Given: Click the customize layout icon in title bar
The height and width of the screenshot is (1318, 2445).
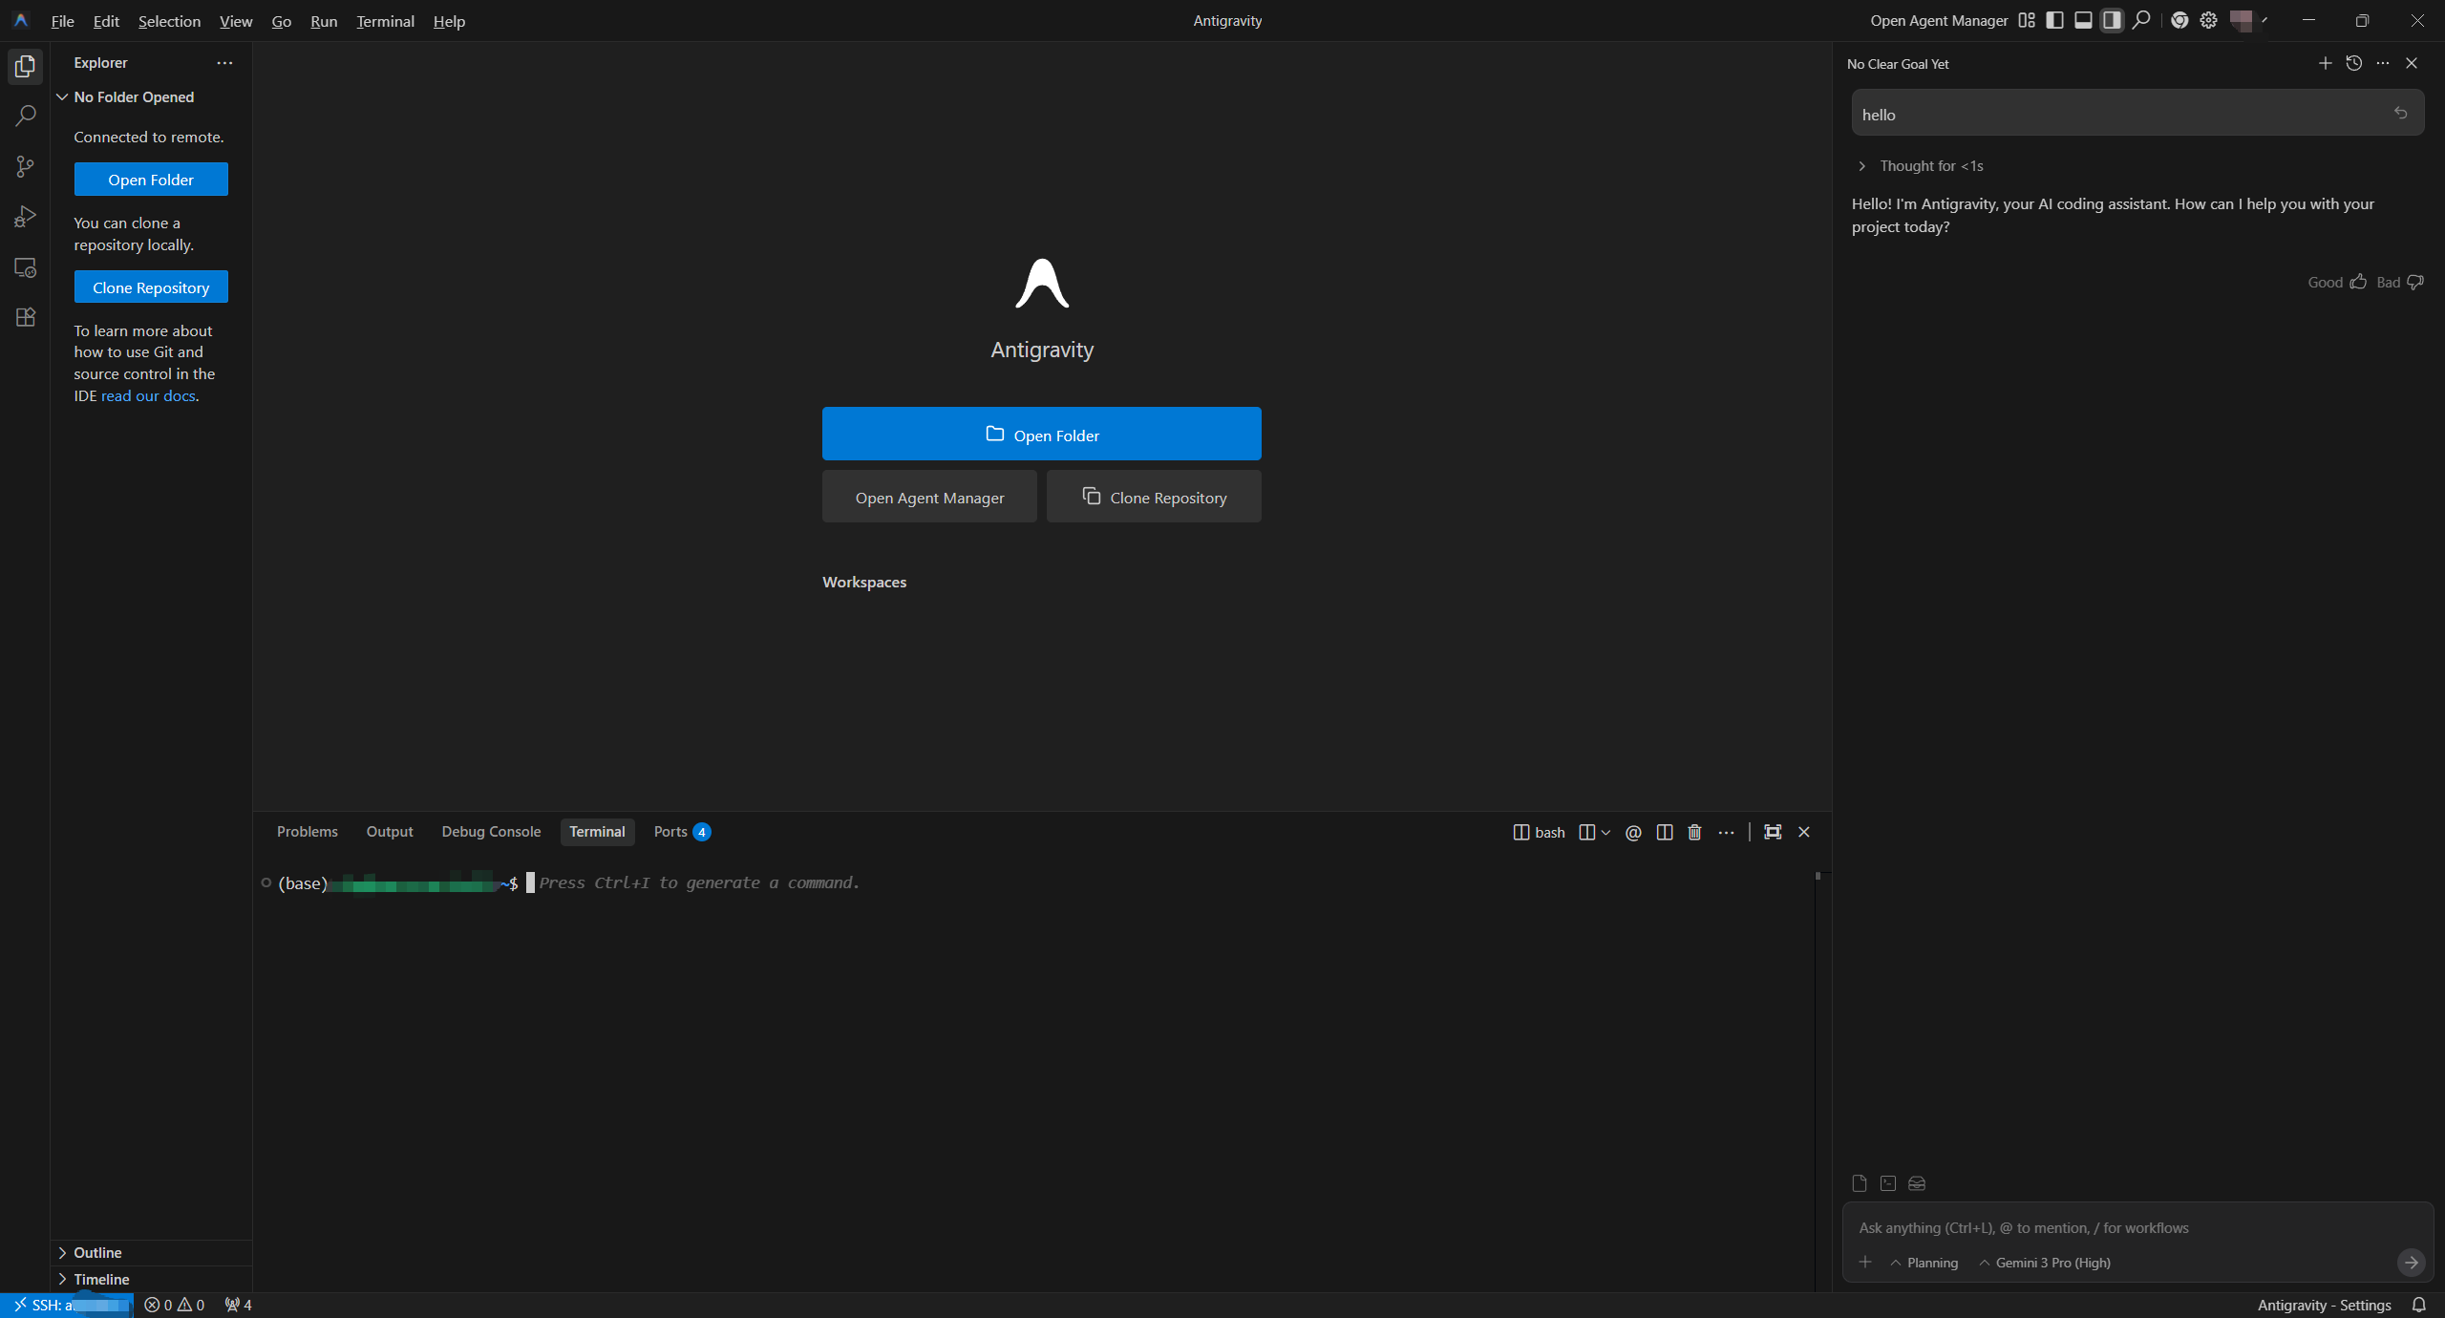Looking at the screenshot, I should [2027, 20].
